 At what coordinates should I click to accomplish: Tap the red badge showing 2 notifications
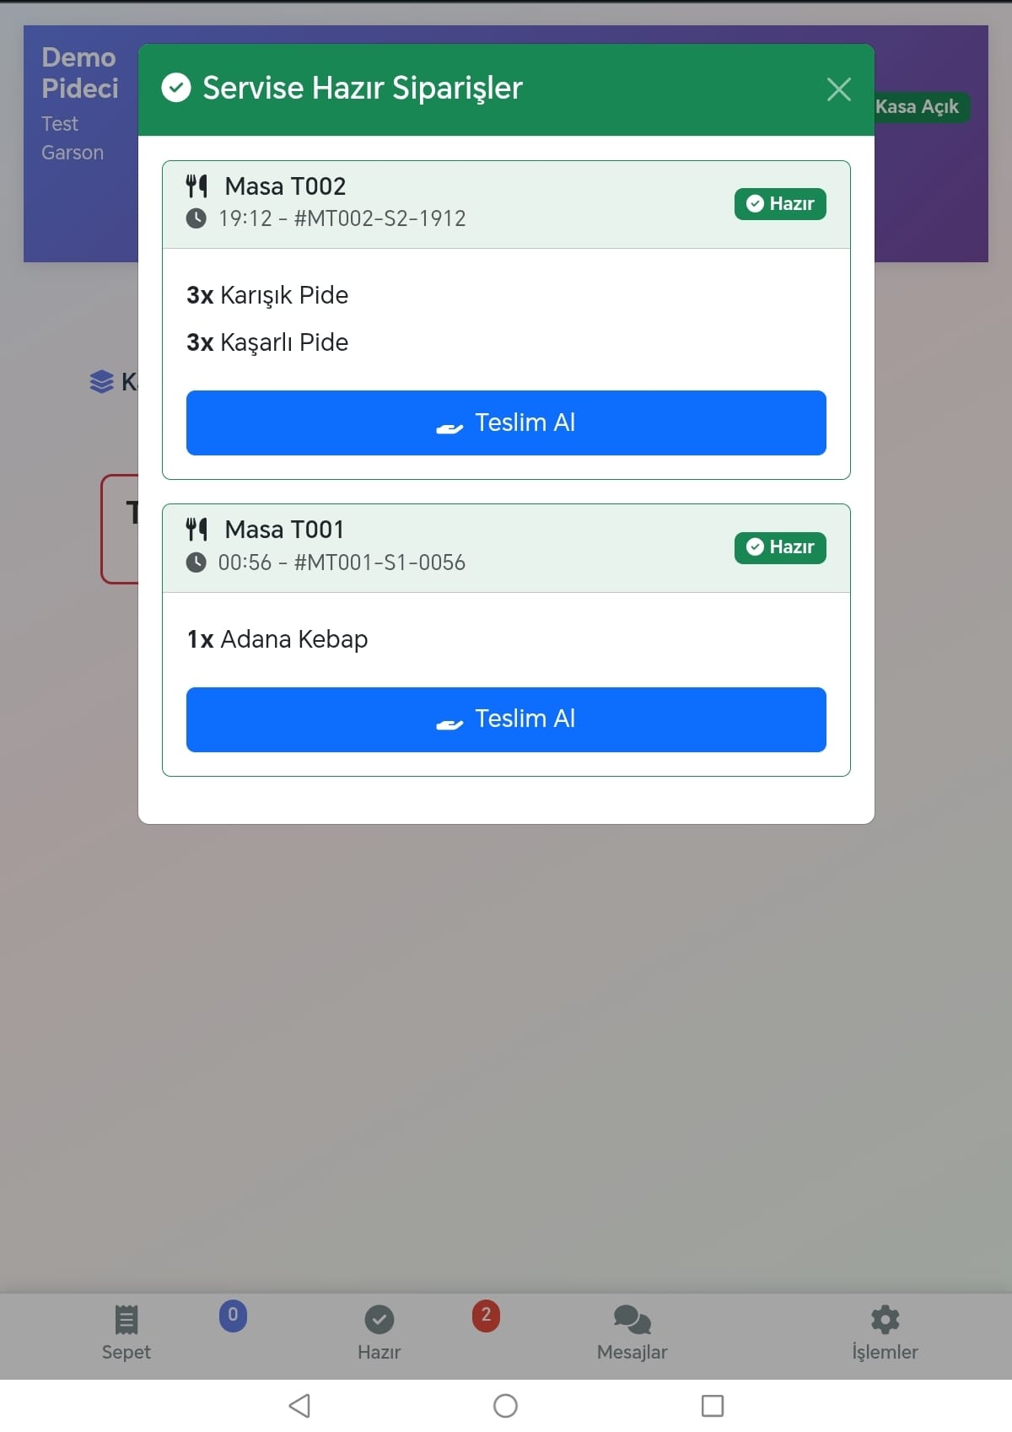coord(485,1315)
